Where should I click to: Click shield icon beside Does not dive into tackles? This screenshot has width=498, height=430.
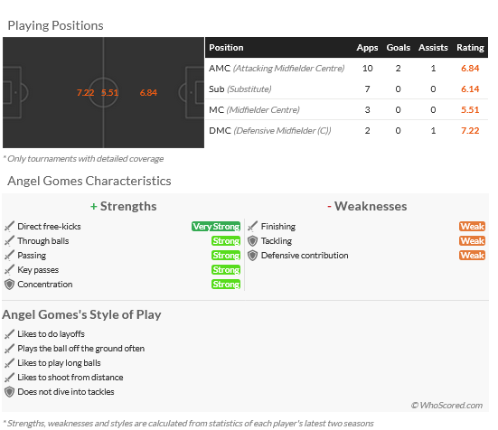tap(10, 391)
